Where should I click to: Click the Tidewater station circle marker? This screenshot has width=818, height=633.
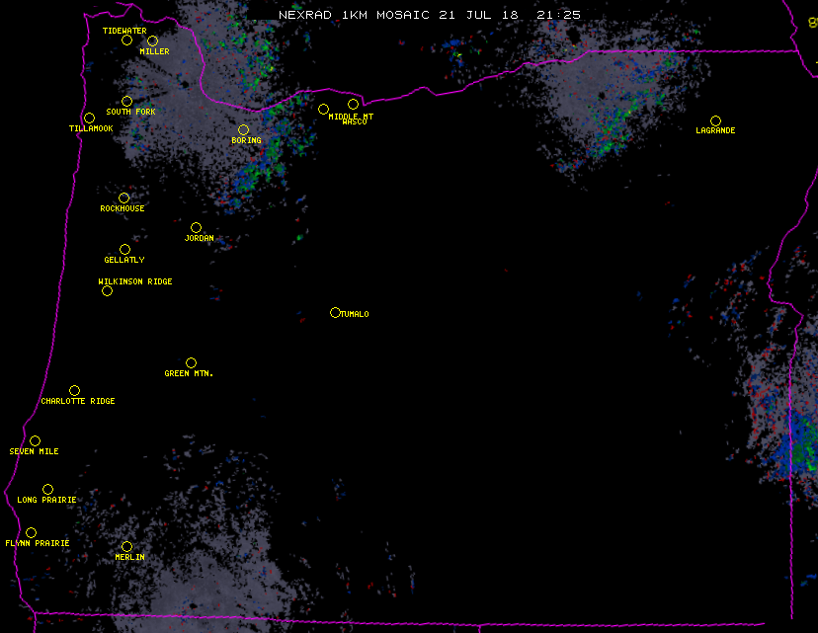pyautogui.click(x=126, y=40)
